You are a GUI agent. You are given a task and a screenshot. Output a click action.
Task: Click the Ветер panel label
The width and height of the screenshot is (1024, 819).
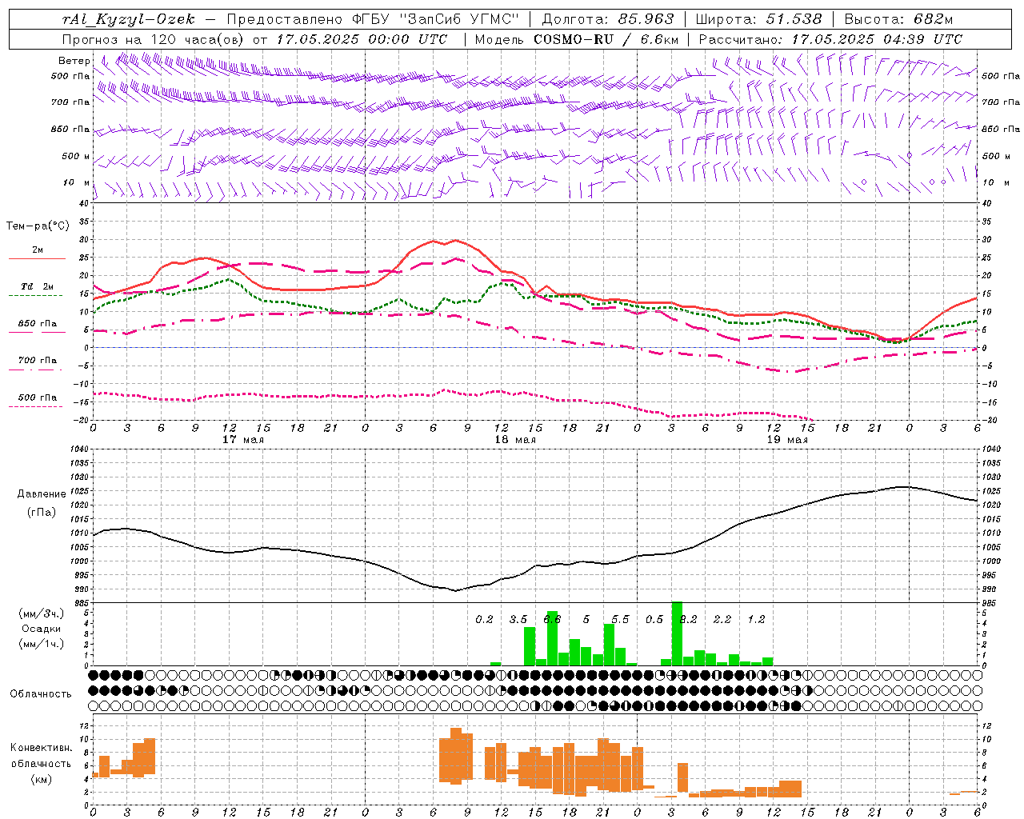[74, 61]
